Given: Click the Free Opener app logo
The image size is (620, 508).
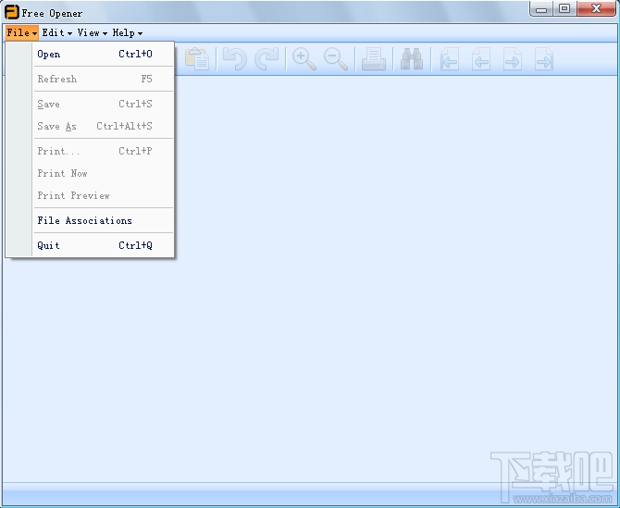Looking at the screenshot, I should (11, 12).
